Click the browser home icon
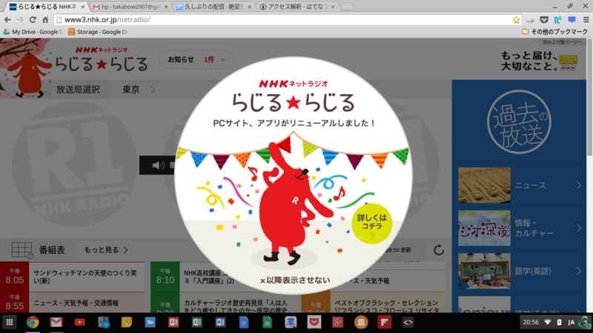The image size is (593, 333). (45, 20)
